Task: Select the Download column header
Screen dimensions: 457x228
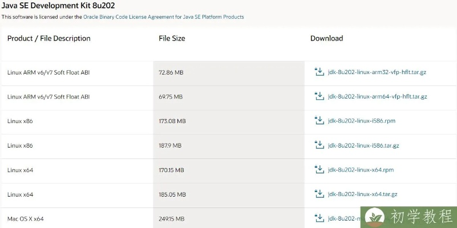Action: pyautogui.click(x=326, y=39)
